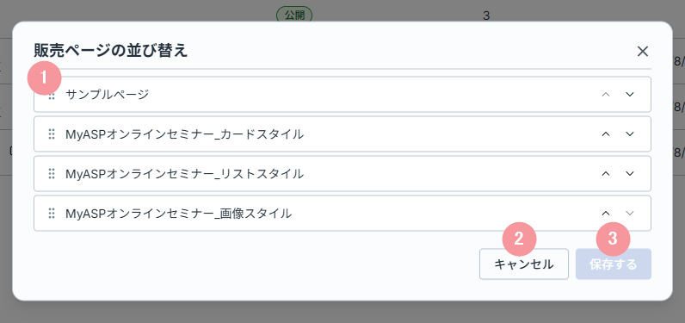Select the grip icon for 画像スタイル row
This screenshot has height=323, width=685.
coord(52,214)
